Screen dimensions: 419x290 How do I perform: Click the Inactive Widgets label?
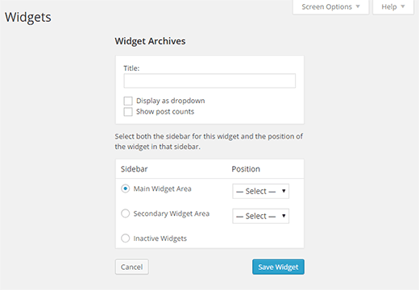coord(160,238)
